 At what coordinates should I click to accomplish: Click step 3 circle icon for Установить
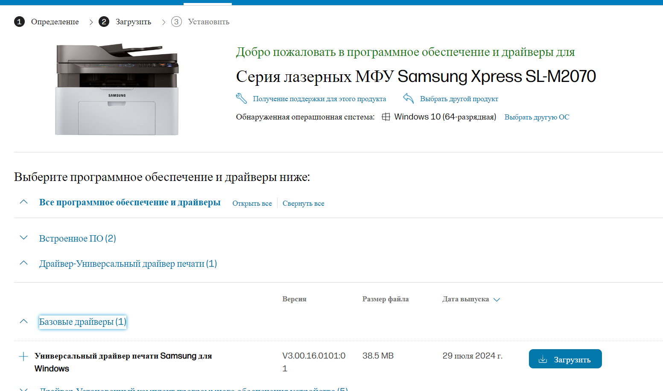click(176, 22)
